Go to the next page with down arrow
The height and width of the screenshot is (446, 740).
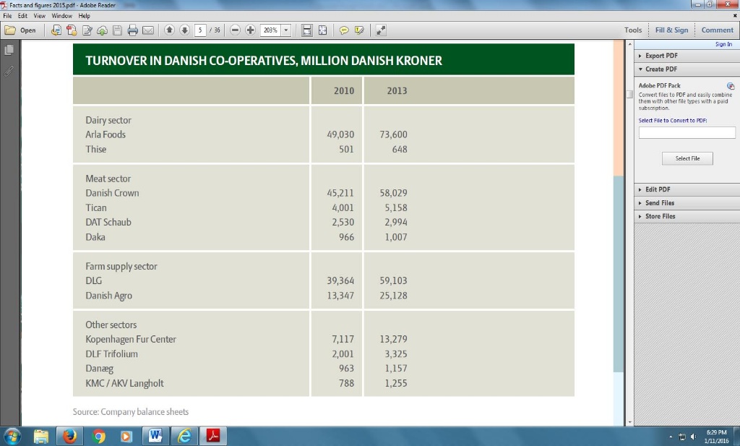(x=184, y=30)
